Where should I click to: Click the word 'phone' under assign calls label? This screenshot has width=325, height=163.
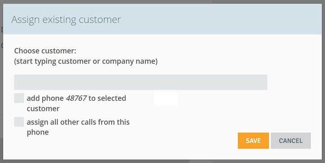coord(38,133)
